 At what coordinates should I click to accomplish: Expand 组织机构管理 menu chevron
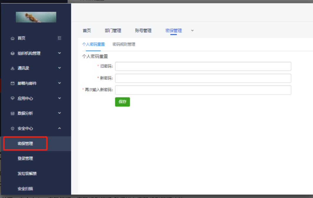point(59,53)
